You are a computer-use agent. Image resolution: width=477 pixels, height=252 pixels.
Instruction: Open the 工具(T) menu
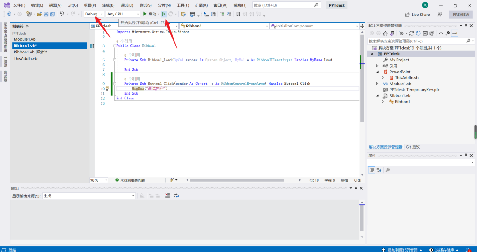(183, 5)
